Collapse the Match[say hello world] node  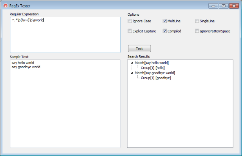(132, 63)
